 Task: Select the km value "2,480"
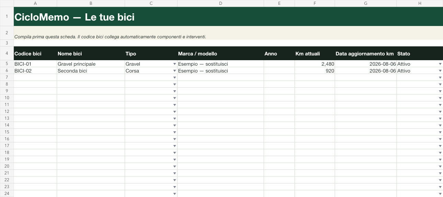pos(315,64)
